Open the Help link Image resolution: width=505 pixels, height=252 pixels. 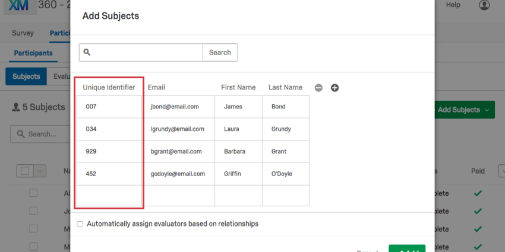pyautogui.click(x=453, y=5)
